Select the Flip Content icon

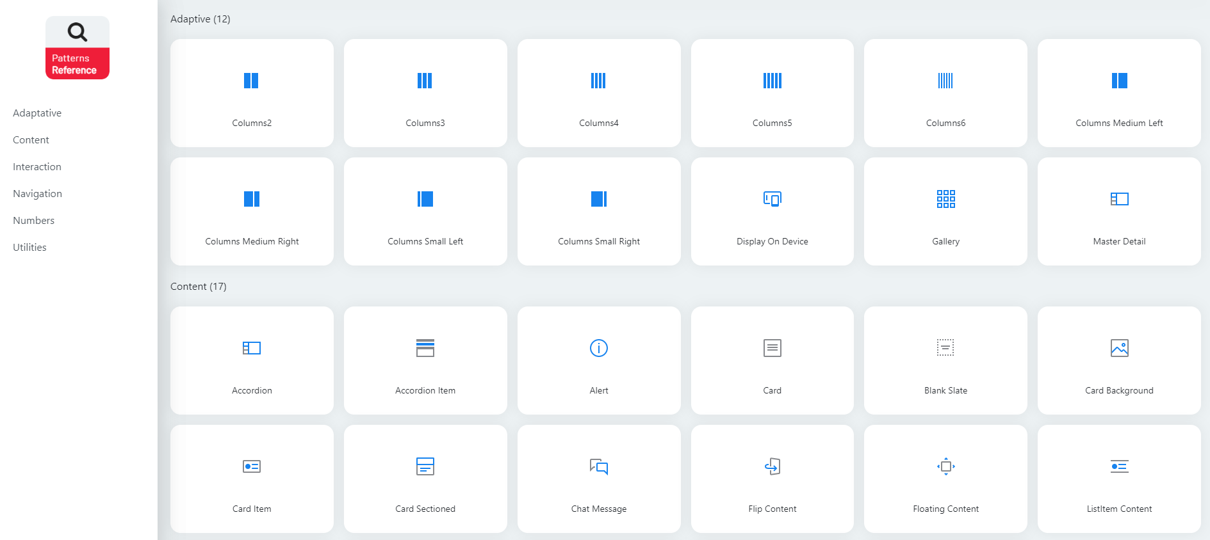click(773, 466)
